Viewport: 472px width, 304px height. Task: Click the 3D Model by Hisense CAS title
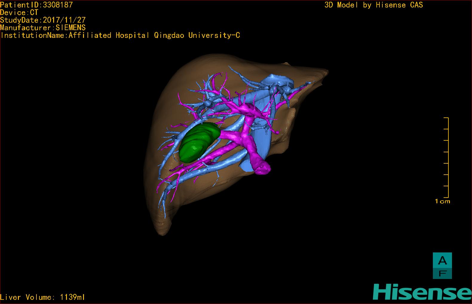coord(373,5)
